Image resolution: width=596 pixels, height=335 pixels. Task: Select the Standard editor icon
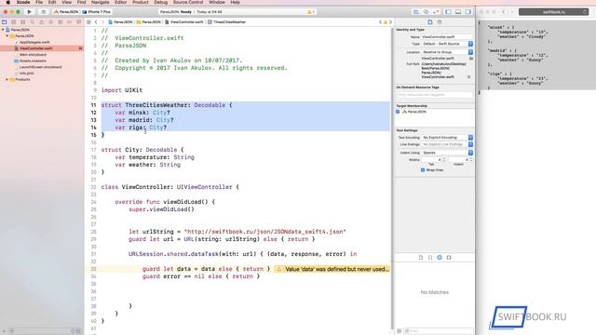tap(416, 12)
